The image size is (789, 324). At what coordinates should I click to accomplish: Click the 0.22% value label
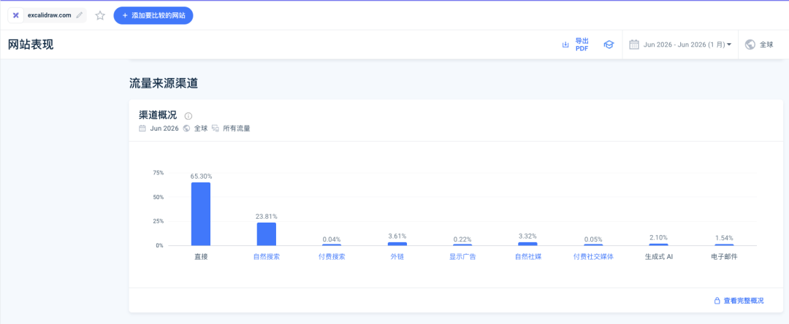pos(462,239)
